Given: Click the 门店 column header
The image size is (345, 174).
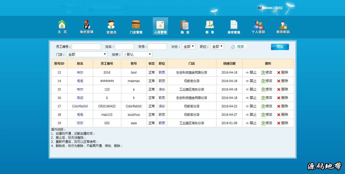Looking at the screenshot, I should tap(192, 64).
